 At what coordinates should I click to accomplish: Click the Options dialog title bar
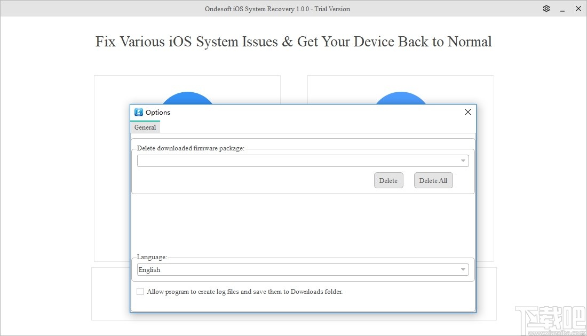click(x=299, y=112)
